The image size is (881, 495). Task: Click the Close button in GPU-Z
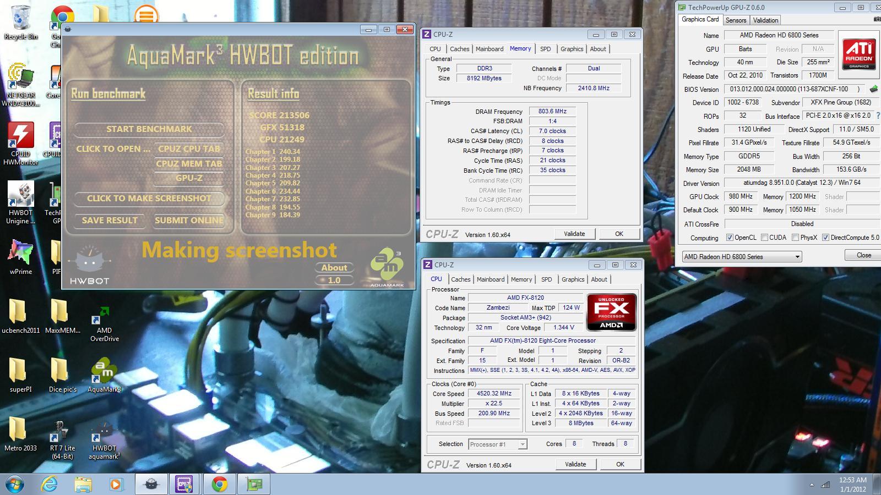click(x=863, y=255)
